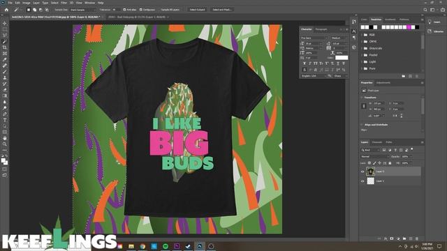Select the Hand tool

click(5, 138)
